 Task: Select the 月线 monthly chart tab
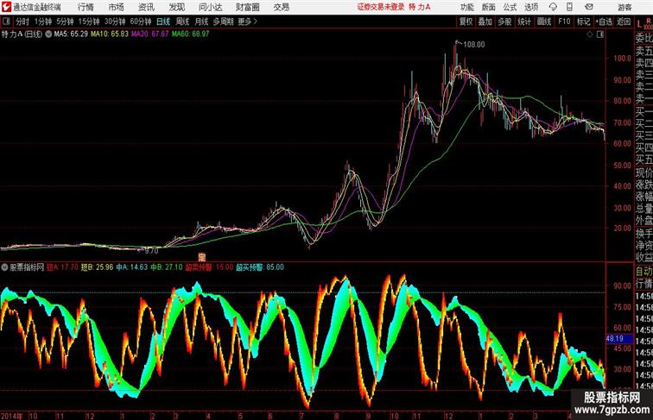[x=201, y=22]
